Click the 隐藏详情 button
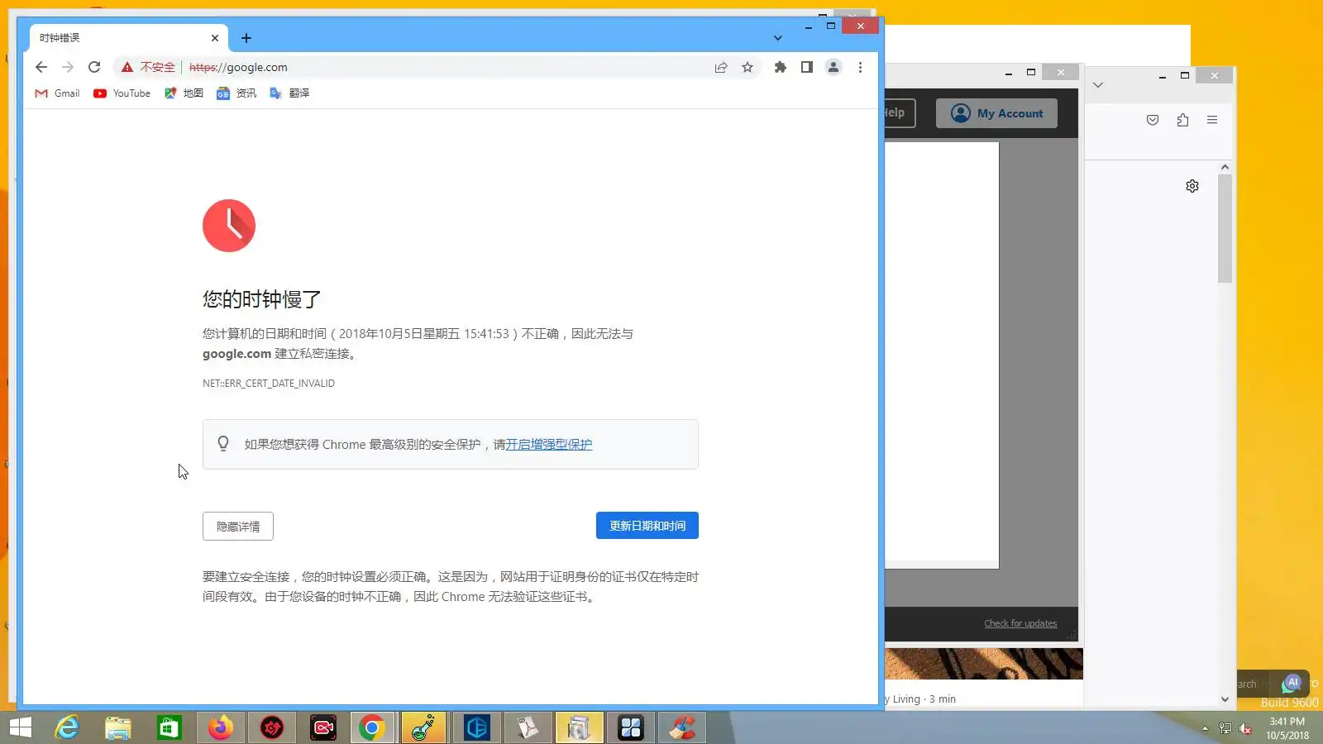This screenshot has width=1323, height=744. pyautogui.click(x=238, y=527)
